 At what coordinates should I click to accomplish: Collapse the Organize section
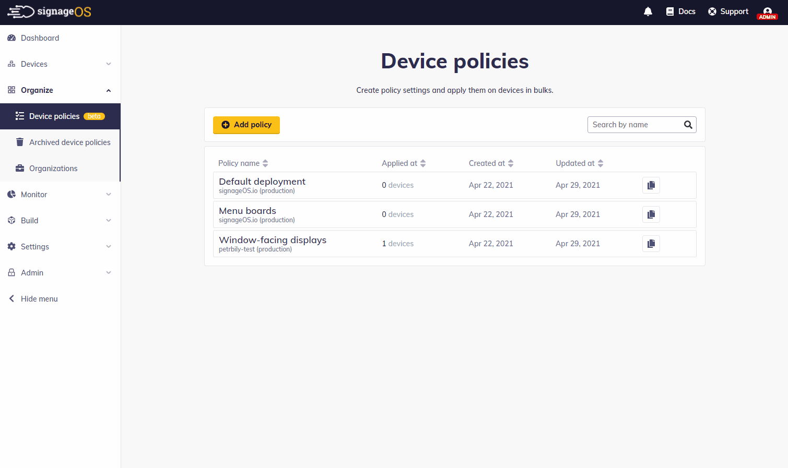point(108,90)
